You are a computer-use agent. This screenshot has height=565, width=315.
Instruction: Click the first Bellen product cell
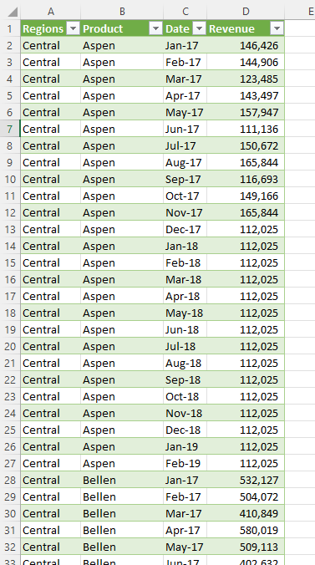tap(122, 480)
